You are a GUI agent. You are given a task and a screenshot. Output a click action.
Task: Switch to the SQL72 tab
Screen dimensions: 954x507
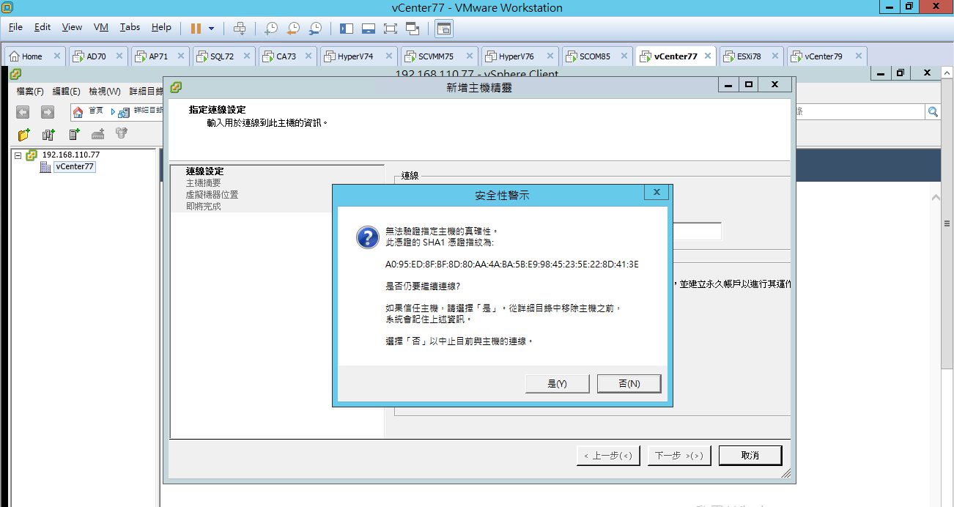(x=222, y=56)
